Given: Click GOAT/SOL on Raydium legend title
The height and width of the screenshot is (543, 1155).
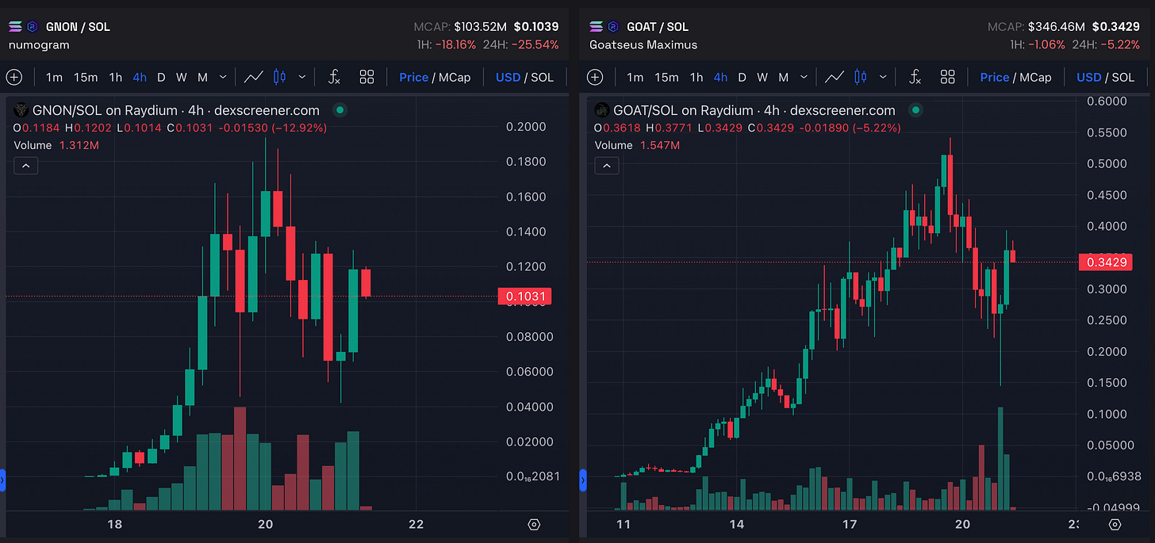Looking at the screenshot, I should (754, 110).
